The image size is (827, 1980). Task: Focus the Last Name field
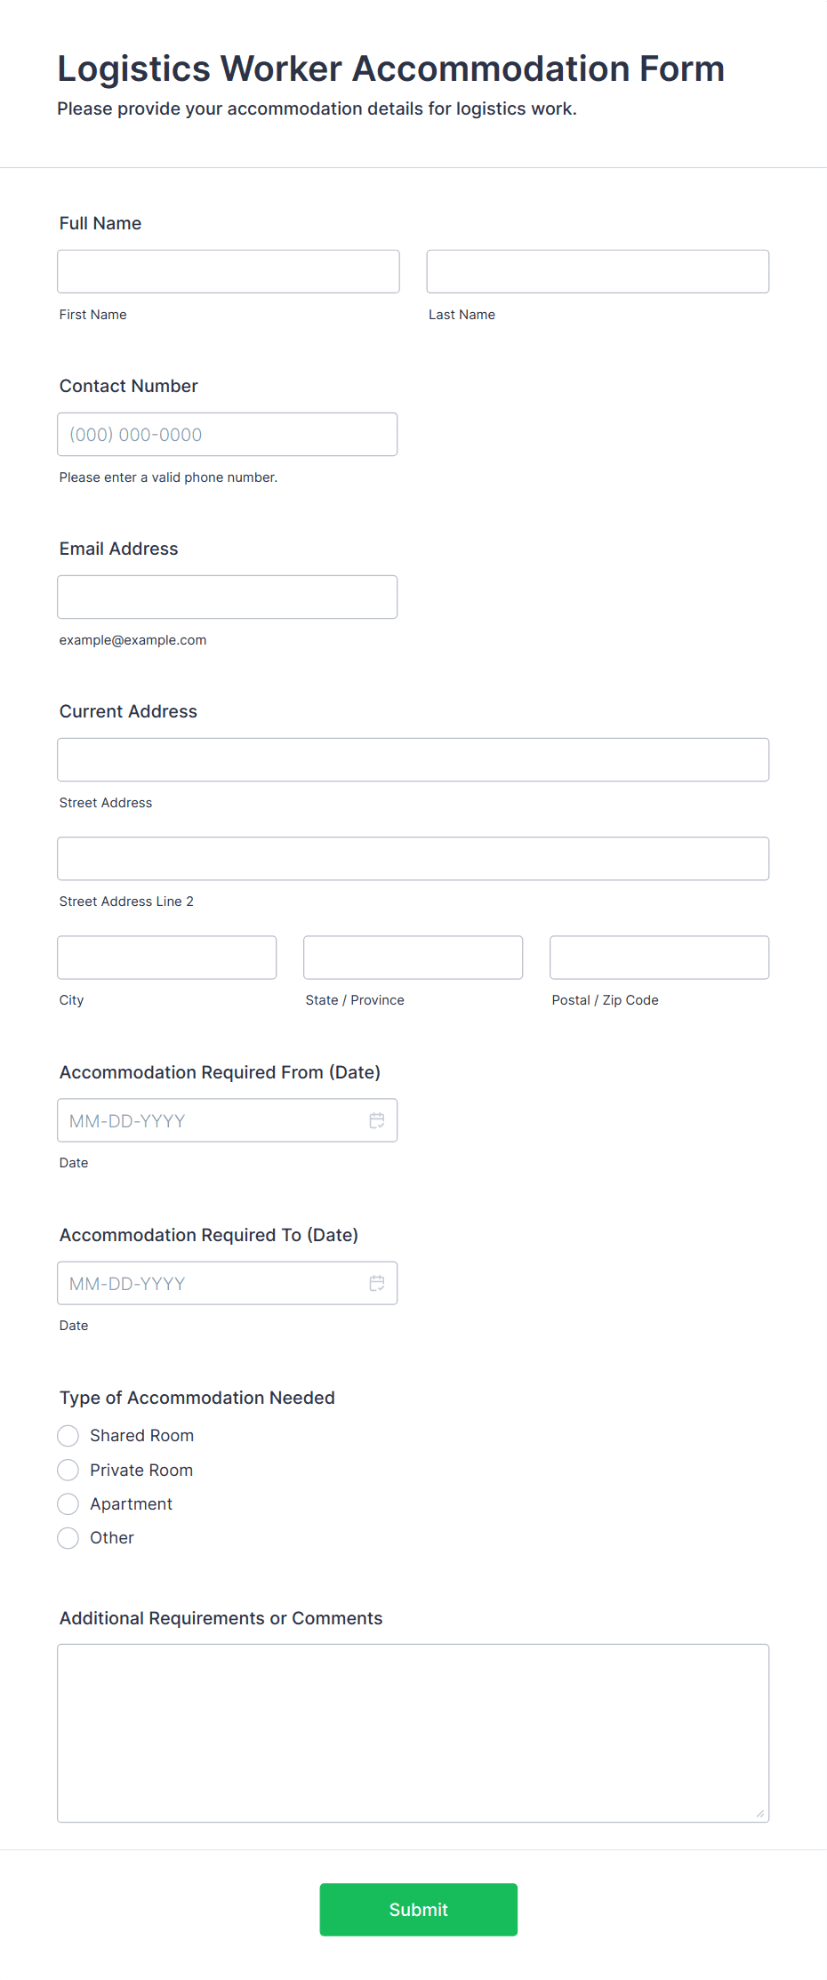[598, 271]
